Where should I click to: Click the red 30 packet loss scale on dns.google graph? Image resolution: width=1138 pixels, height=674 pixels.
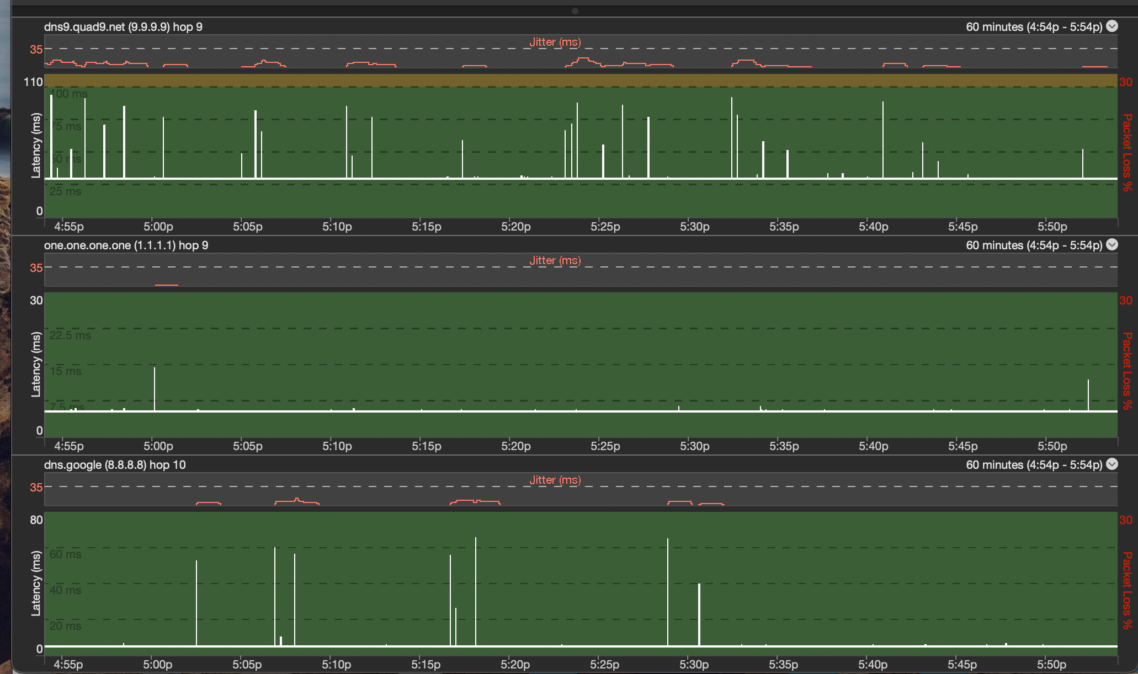[x=1126, y=520]
